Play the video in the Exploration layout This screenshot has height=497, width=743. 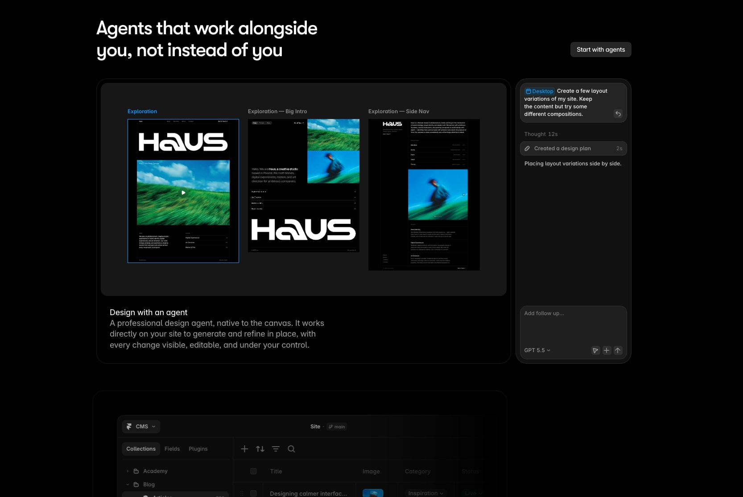click(x=183, y=193)
